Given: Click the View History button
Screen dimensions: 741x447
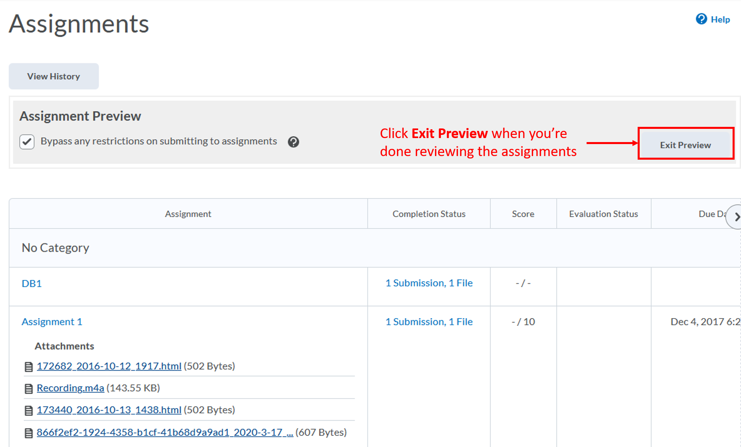Looking at the screenshot, I should coord(53,76).
